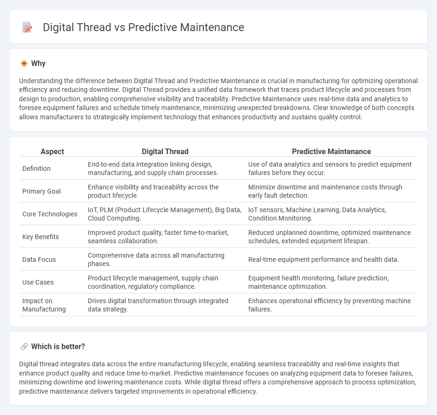Click cell 'Comprehensive data across all manufacturing phases'

point(165,259)
